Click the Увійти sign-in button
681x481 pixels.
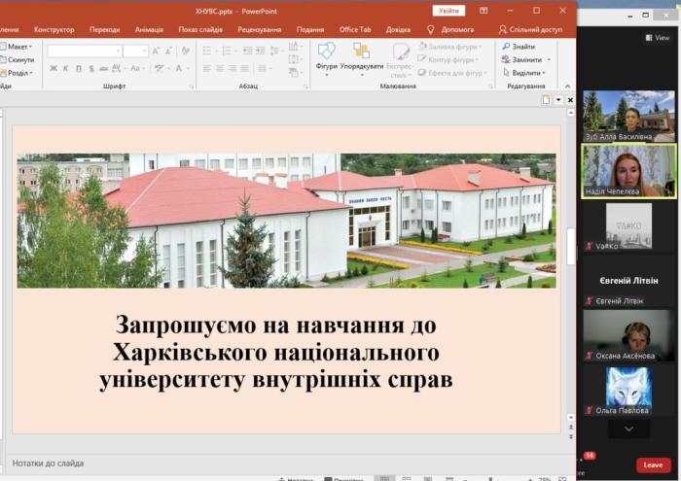[448, 11]
